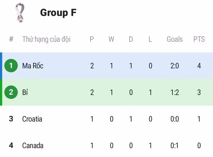Click the Group F heading
Screen dimensions: 213x157
point(58,13)
